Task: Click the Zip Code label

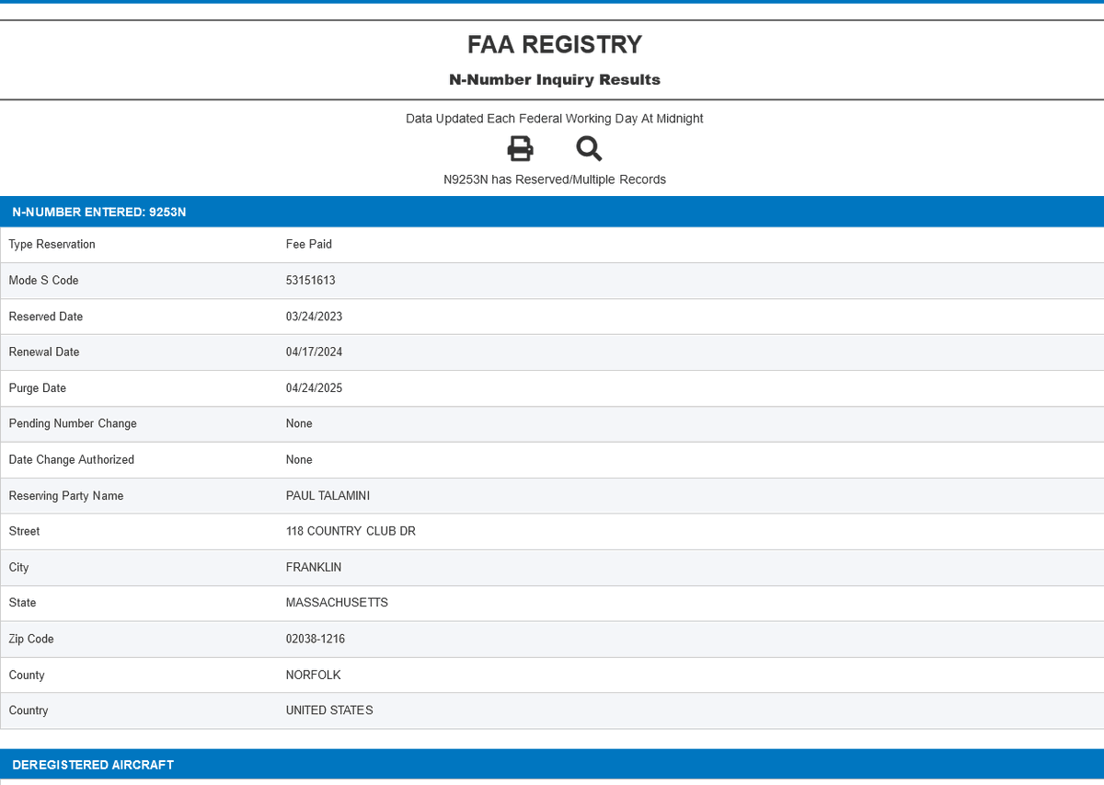Action: coord(31,639)
